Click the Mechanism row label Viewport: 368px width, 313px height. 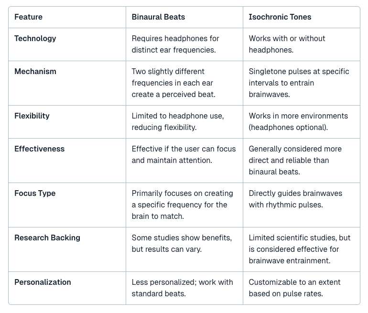[35, 71]
